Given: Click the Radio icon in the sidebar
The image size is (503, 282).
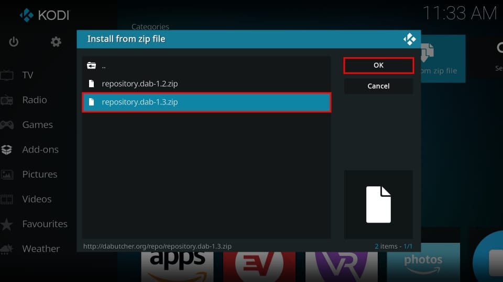Looking at the screenshot, I should [7, 100].
